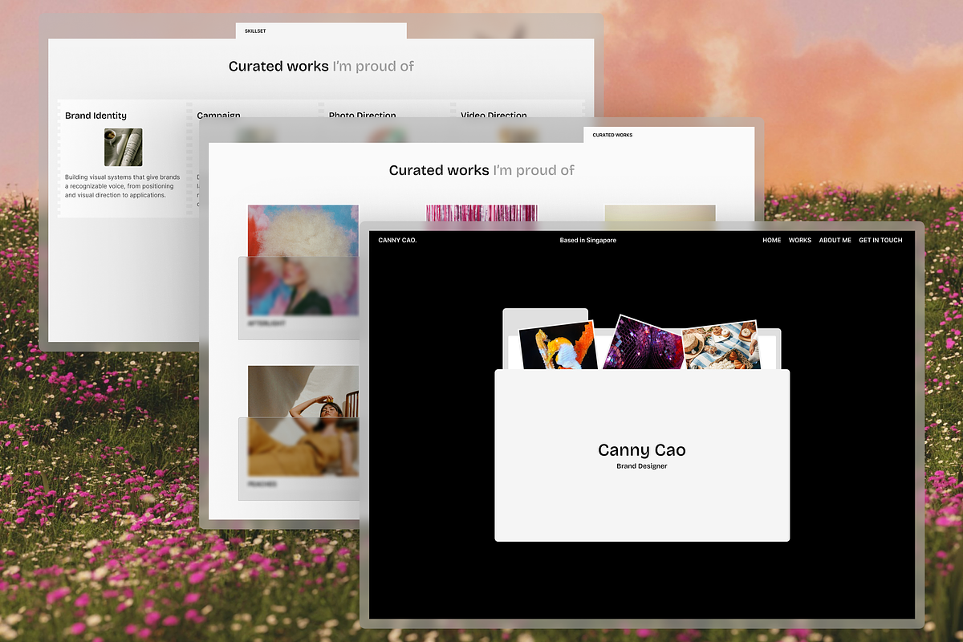
Task: Click the Brand Identity product image
Action: [x=124, y=147]
